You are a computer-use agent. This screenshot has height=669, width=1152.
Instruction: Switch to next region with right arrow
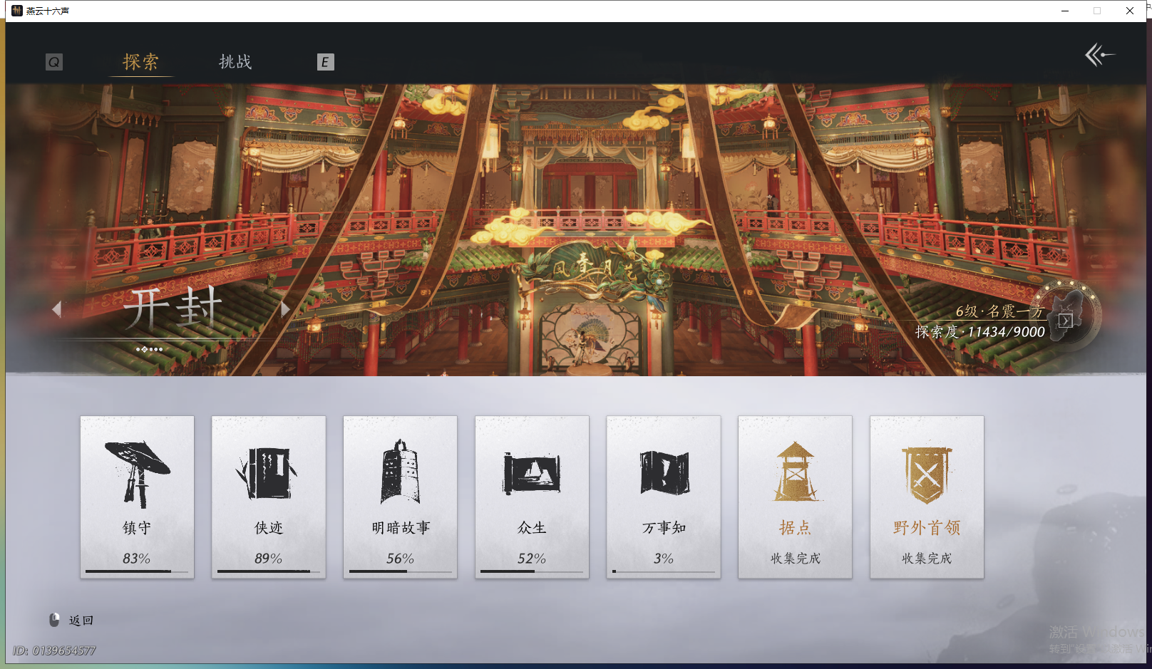pos(286,308)
